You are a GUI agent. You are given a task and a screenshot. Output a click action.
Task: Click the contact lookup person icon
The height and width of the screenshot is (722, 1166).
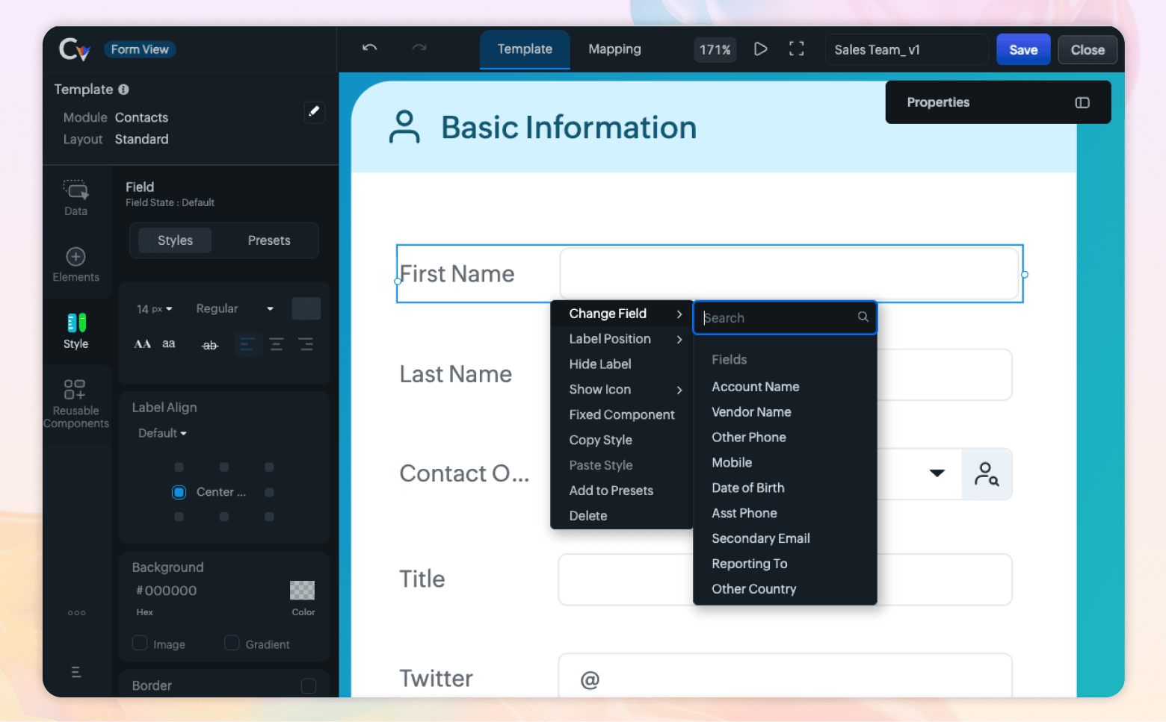[987, 473]
